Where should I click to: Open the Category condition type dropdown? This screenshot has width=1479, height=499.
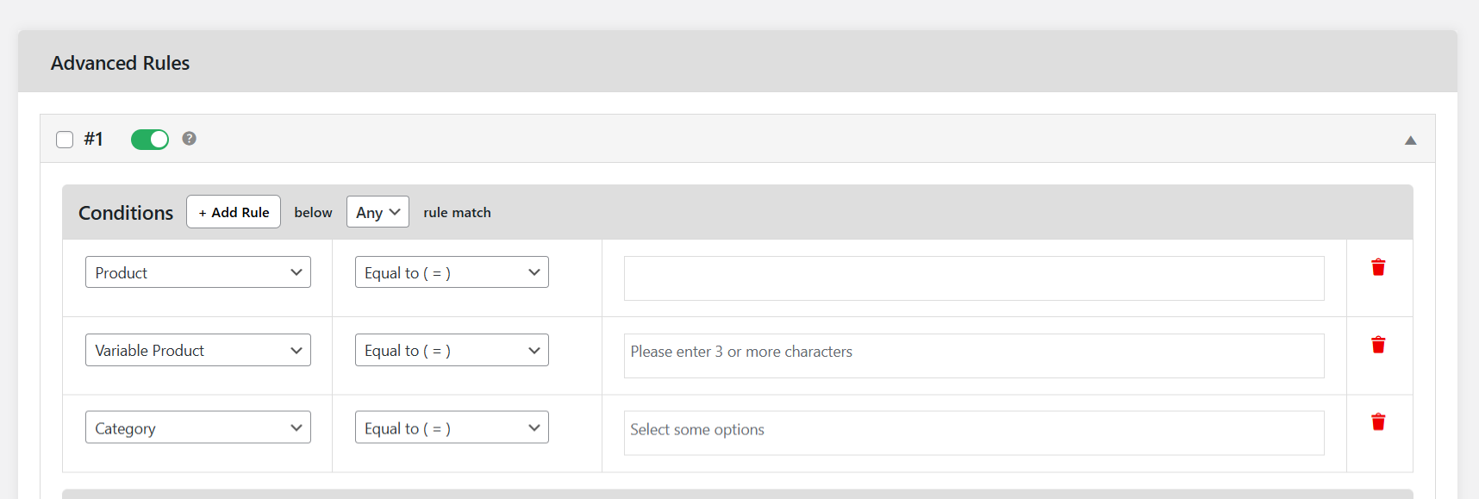pyautogui.click(x=198, y=427)
